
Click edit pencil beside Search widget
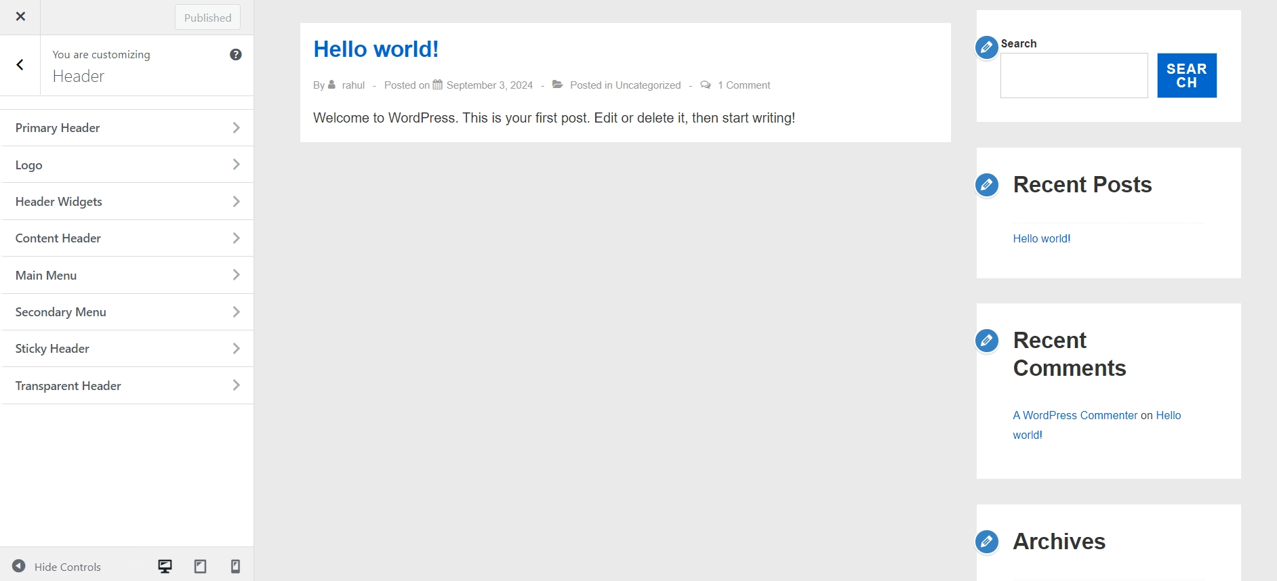click(987, 47)
